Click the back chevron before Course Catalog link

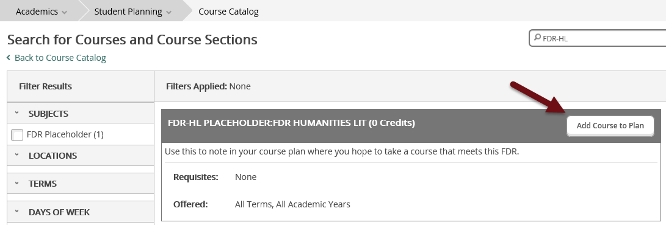tap(9, 57)
